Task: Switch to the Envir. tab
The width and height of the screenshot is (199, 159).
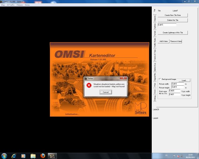Action: pyautogui.click(x=155, y=91)
